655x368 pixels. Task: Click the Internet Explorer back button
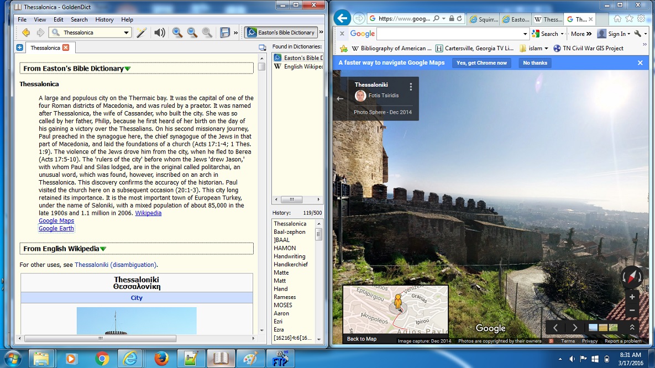coord(342,18)
